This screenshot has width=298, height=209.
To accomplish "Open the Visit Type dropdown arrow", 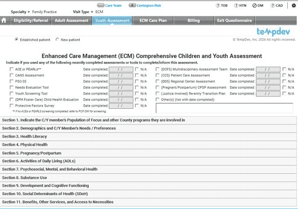I will point(92,12).
